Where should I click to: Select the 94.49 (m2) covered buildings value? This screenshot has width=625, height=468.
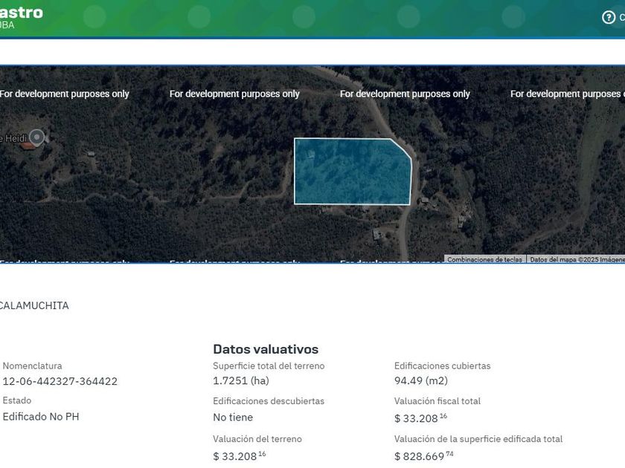[420, 381]
